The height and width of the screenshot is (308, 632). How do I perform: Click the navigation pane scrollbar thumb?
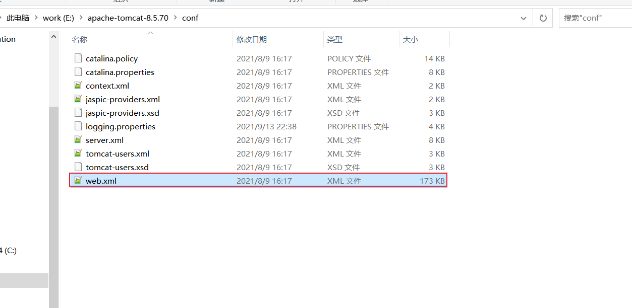tap(53, 207)
